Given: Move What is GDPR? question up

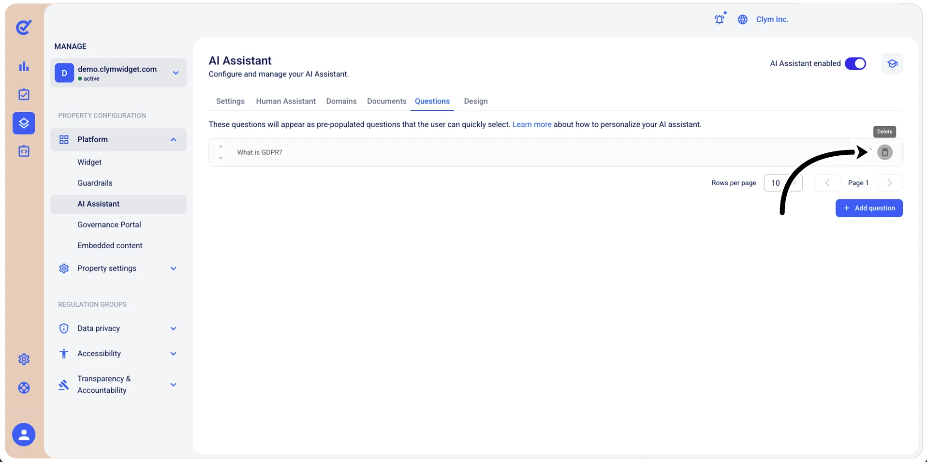Looking at the screenshot, I should [x=221, y=147].
